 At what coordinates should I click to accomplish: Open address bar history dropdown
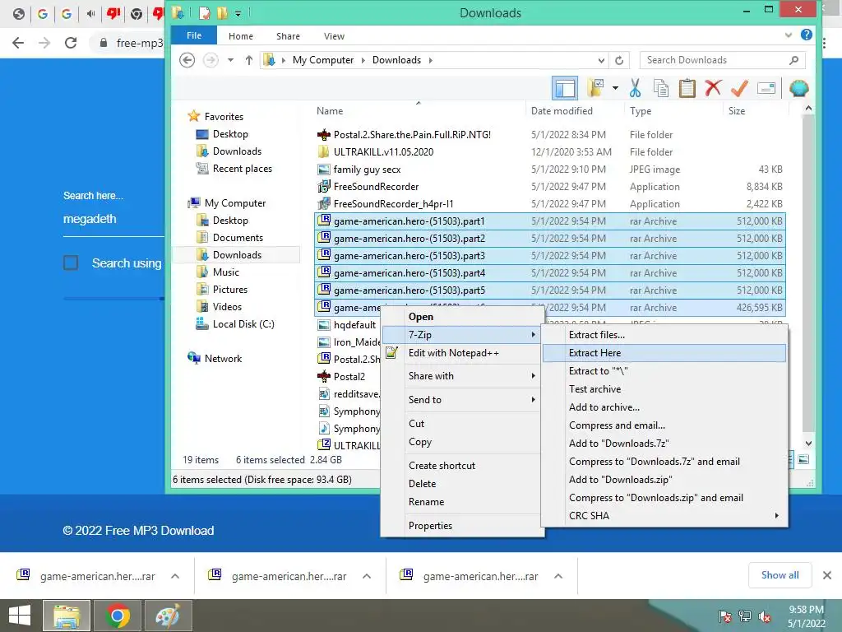[601, 60]
